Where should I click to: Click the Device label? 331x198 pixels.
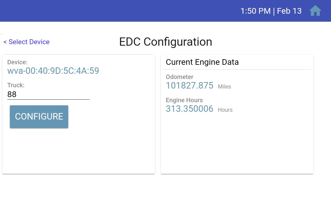coord(17,62)
